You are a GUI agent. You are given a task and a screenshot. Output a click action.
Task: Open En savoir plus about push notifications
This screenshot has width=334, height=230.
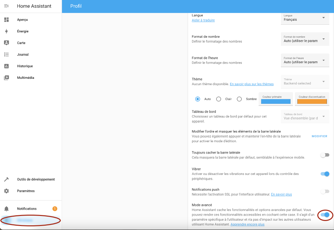click(281, 194)
